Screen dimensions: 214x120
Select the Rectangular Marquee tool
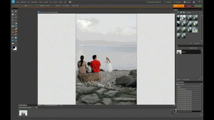pyautogui.click(x=13, y=17)
